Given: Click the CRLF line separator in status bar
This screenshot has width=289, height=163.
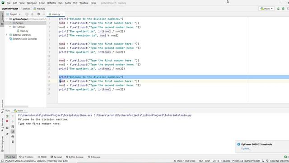Looking at the screenshot, I should click(x=207, y=161).
